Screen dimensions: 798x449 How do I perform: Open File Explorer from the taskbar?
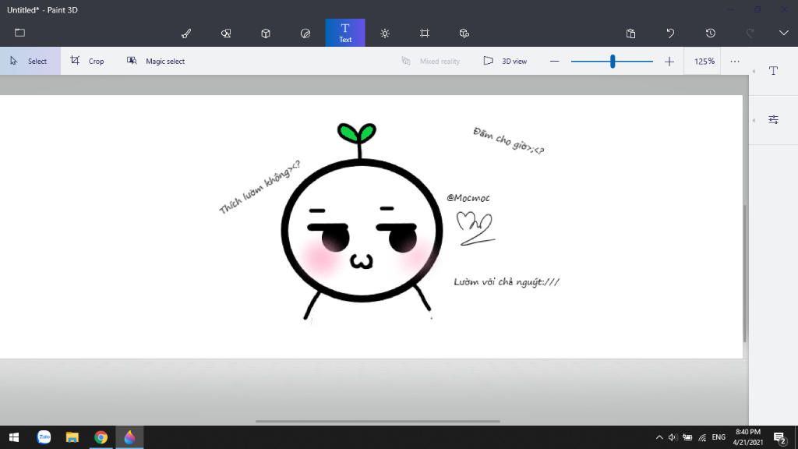click(72, 437)
